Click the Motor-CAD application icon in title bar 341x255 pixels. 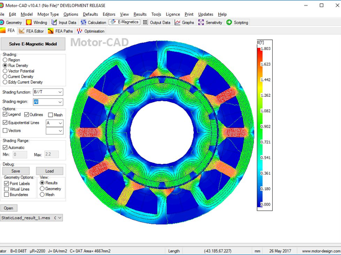point(2,5)
